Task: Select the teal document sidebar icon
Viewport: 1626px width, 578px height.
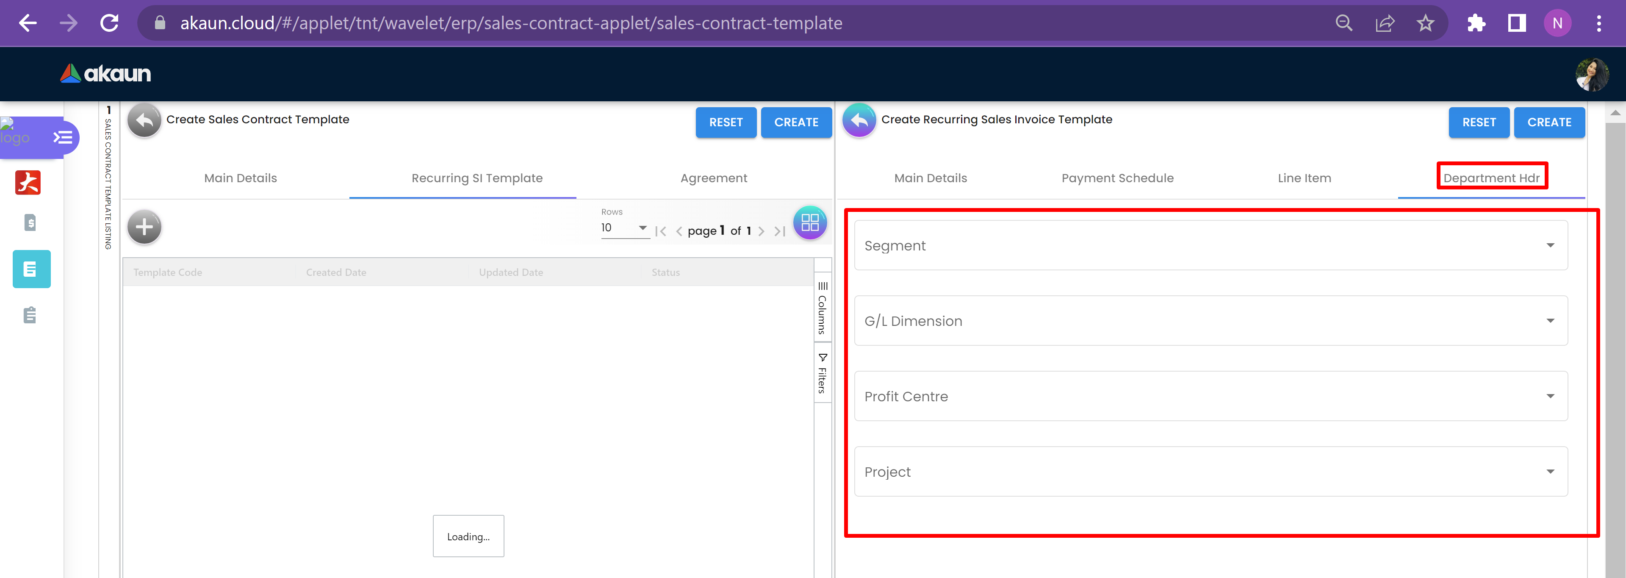Action: pos(32,269)
